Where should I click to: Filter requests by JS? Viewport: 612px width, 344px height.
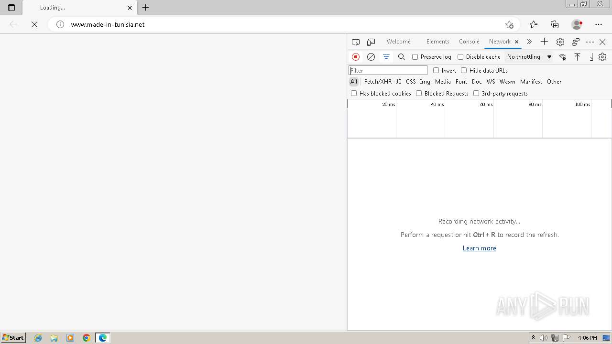pos(399,82)
